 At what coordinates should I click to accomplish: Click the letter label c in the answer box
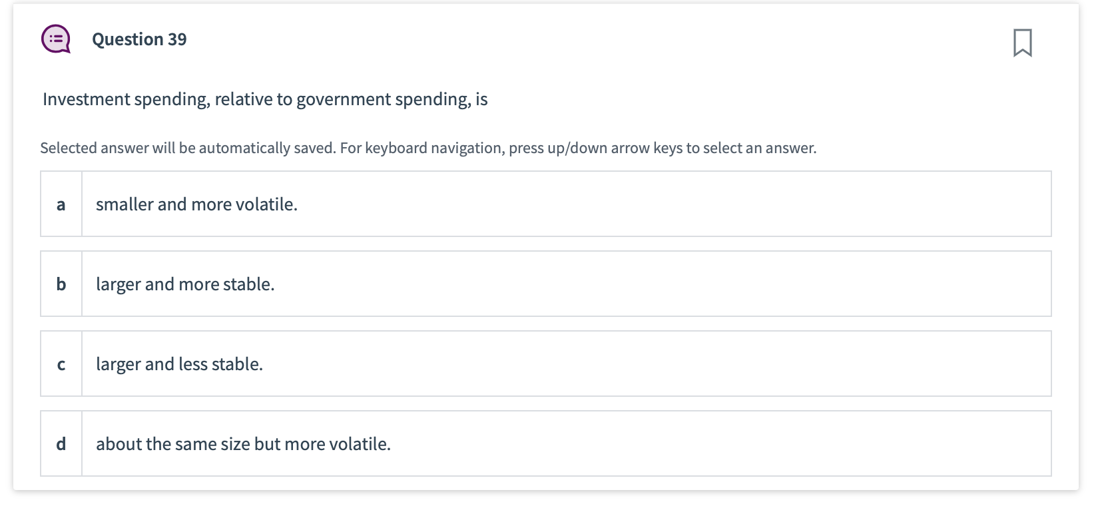click(61, 364)
